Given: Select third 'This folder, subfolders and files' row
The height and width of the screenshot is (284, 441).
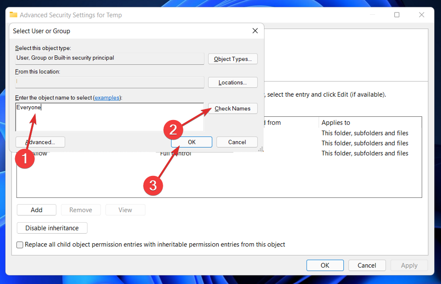Looking at the screenshot, I should [x=365, y=153].
